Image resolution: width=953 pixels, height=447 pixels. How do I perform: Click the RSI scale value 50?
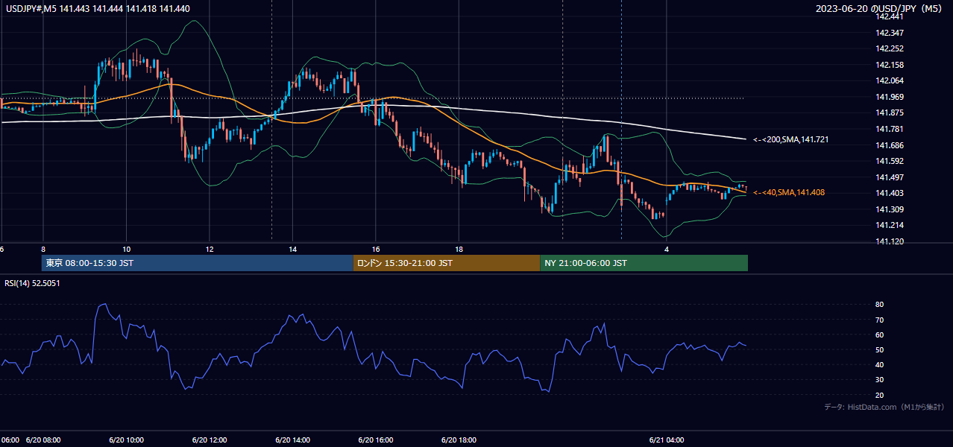click(879, 349)
